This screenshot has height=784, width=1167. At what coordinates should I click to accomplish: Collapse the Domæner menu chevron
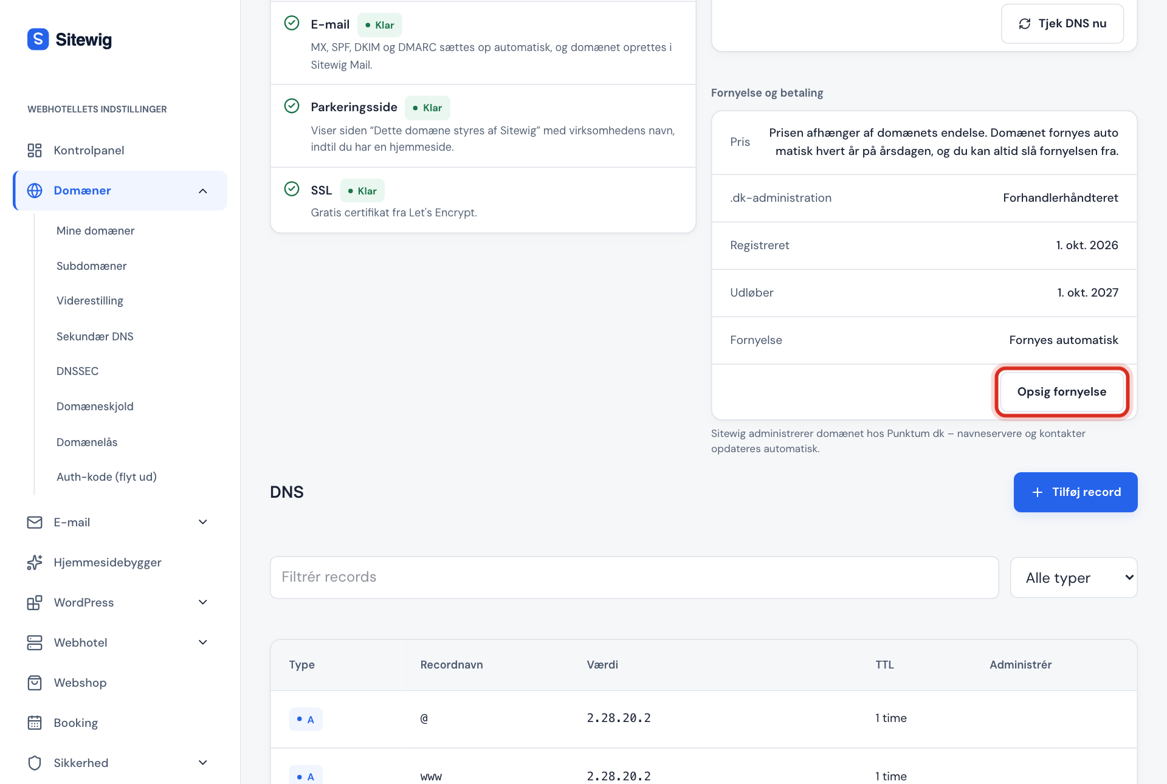tap(203, 191)
